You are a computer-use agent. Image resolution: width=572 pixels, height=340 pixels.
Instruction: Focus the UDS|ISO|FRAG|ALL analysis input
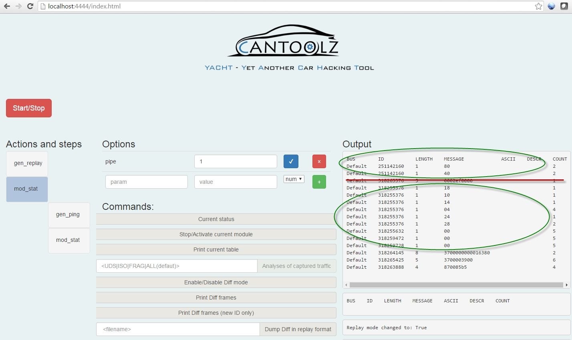point(177,266)
